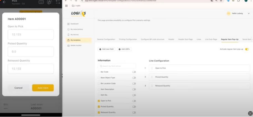Toggle the switch beside Item Description
This screenshot has width=253, height=117.
(134, 89)
